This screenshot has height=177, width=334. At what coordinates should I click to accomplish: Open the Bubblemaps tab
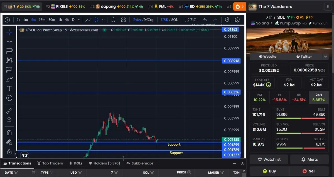click(140, 163)
